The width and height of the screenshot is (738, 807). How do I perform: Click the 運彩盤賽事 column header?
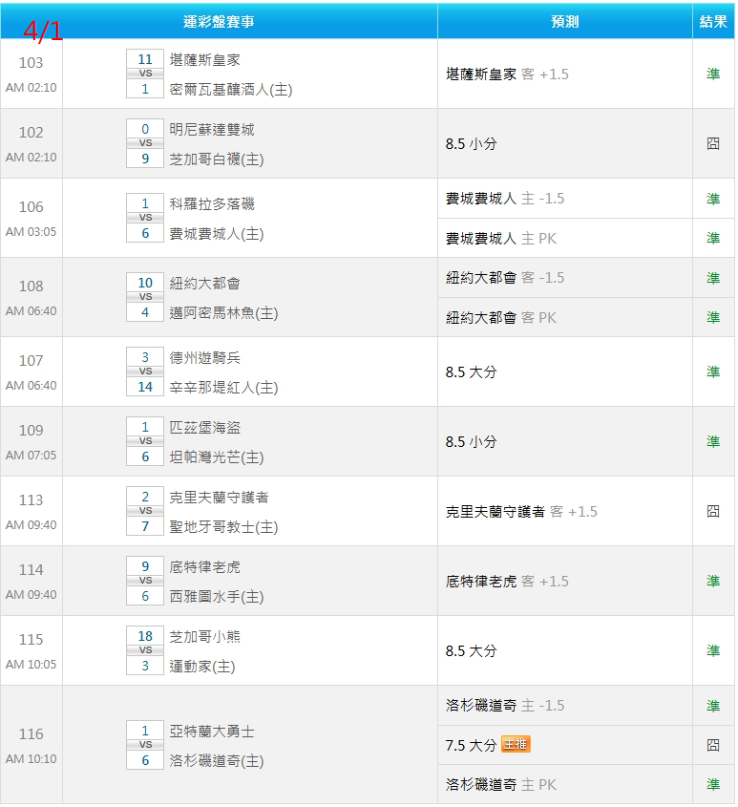(x=219, y=22)
